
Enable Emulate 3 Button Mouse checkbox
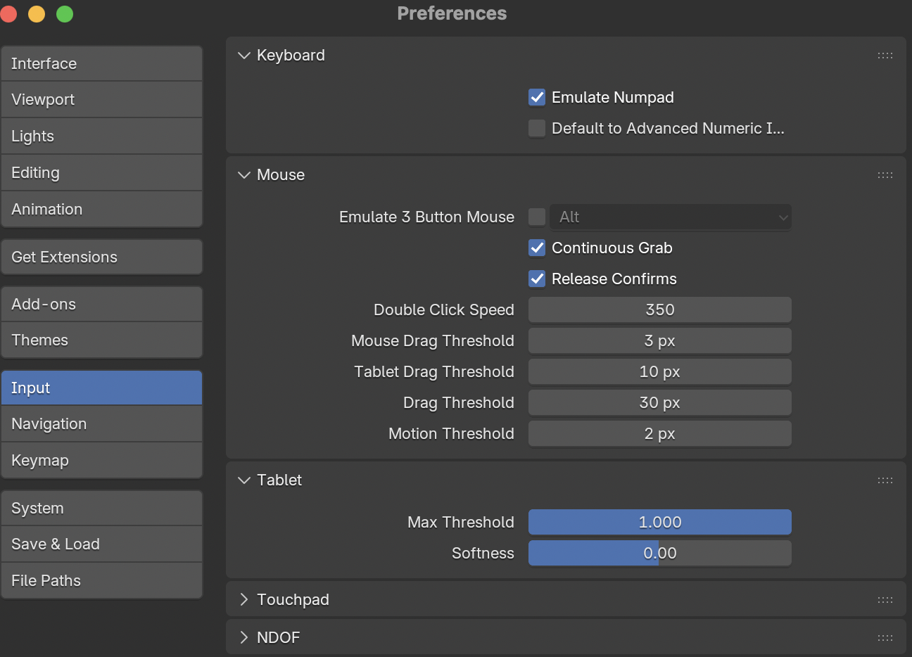coord(537,217)
